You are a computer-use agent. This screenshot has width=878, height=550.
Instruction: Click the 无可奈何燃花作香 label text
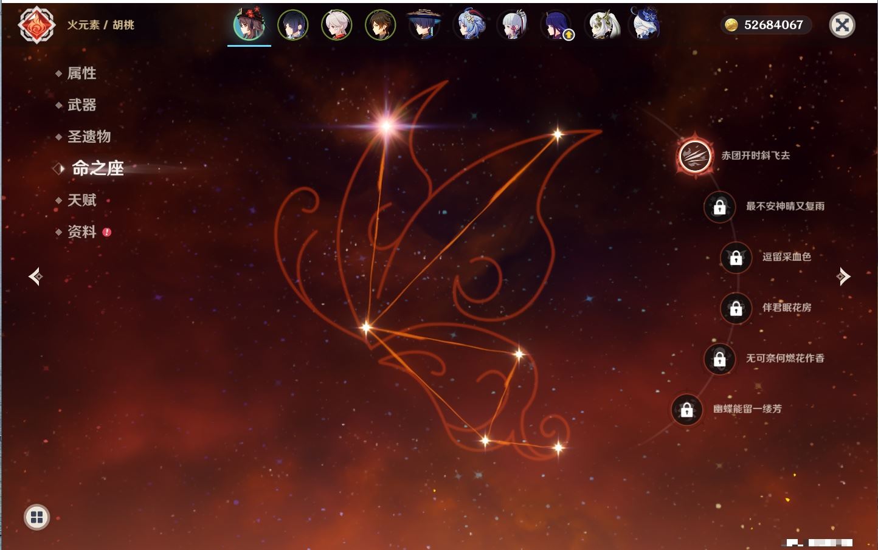click(785, 359)
